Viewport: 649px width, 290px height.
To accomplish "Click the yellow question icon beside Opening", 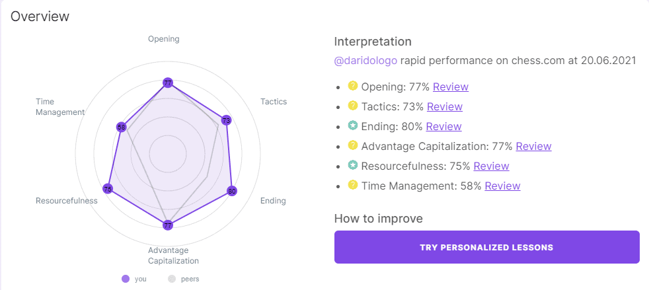I will [x=353, y=86].
